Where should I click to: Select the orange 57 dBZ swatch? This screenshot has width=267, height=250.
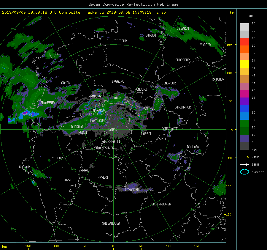click(x=244, y=49)
